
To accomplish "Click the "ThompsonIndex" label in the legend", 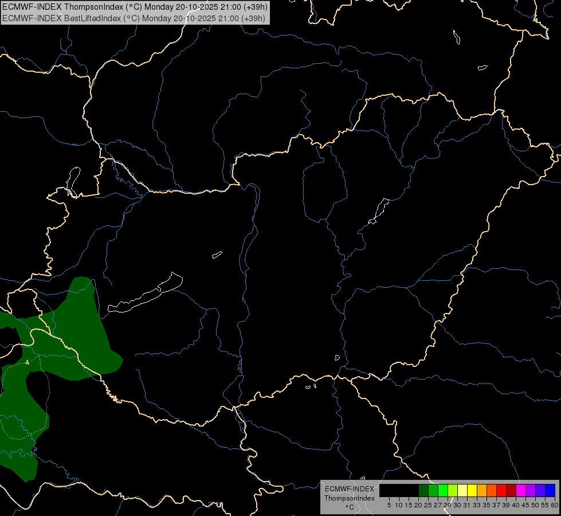I will click(350, 498).
